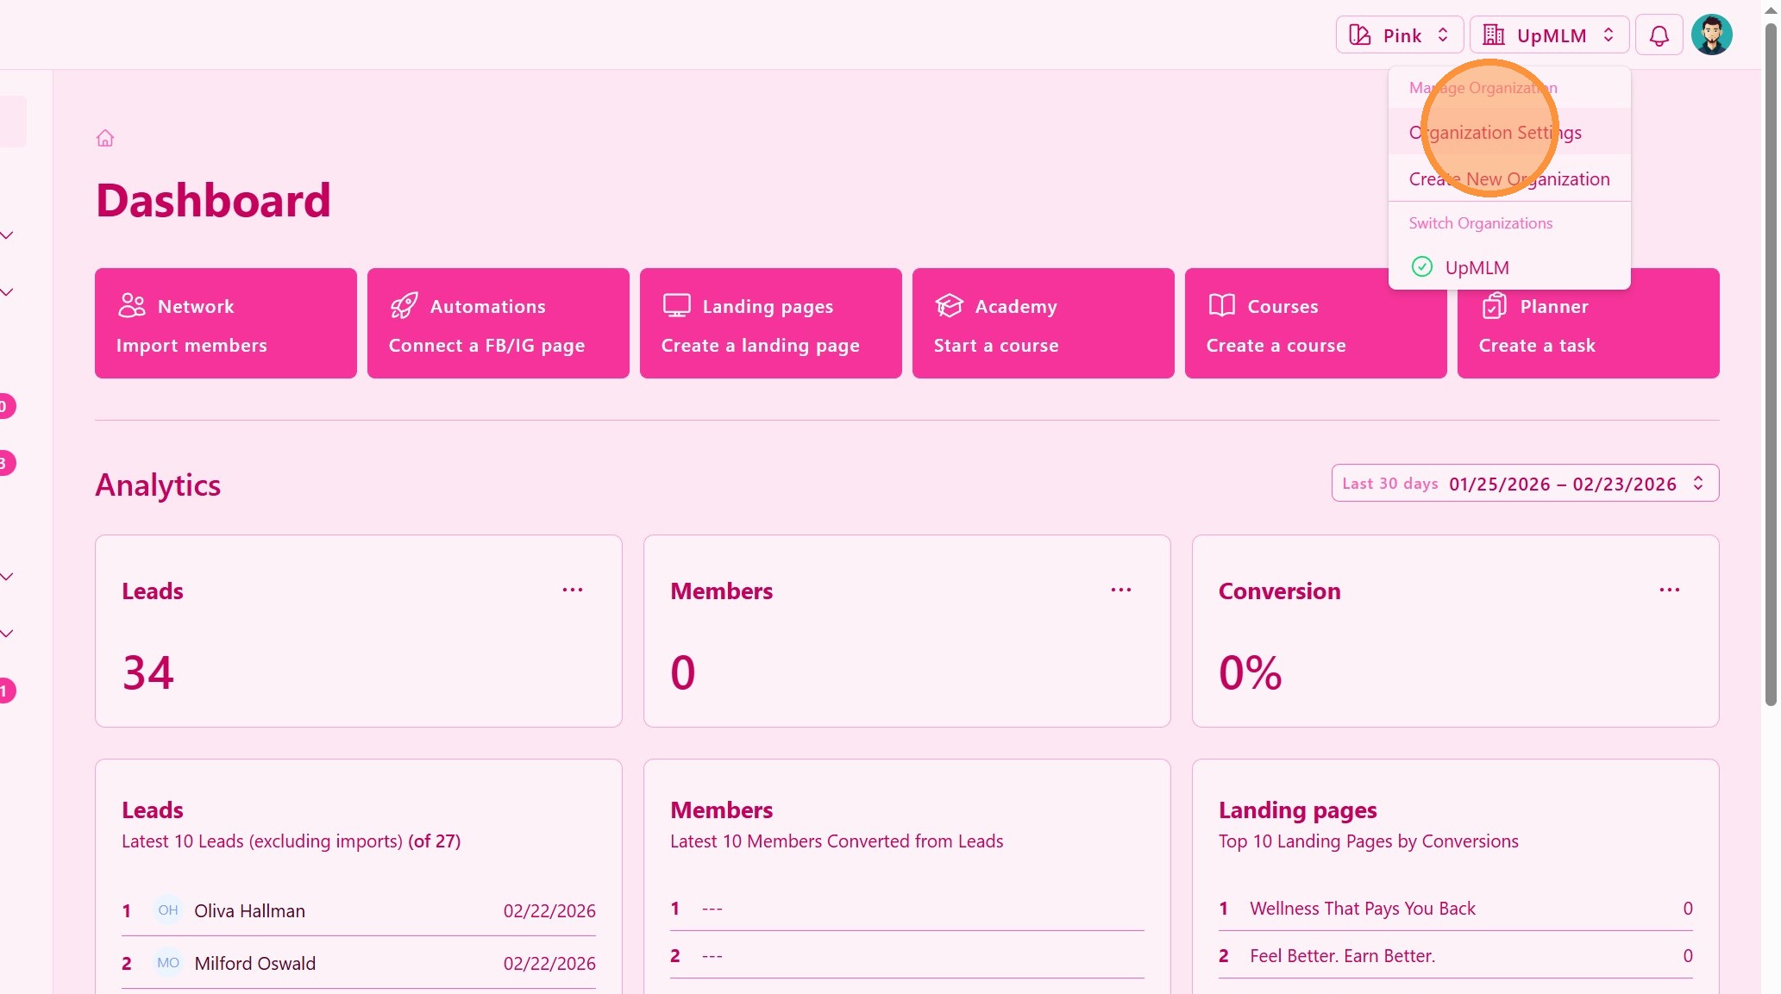This screenshot has width=1781, height=994.
Task: Open the Leads card more options menu
Action: 573,591
